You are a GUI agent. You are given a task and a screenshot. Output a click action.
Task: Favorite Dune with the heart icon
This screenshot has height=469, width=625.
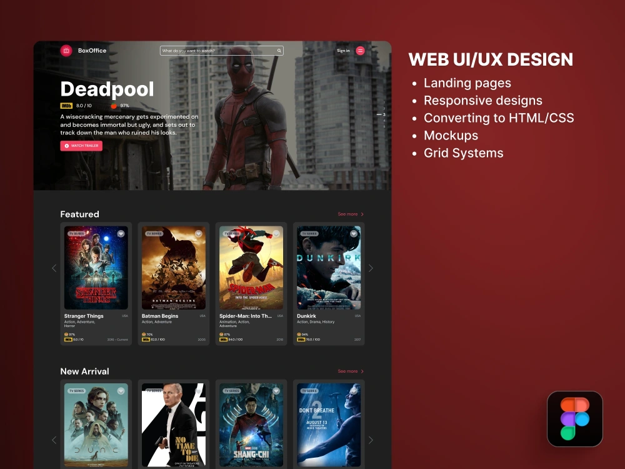(121, 391)
